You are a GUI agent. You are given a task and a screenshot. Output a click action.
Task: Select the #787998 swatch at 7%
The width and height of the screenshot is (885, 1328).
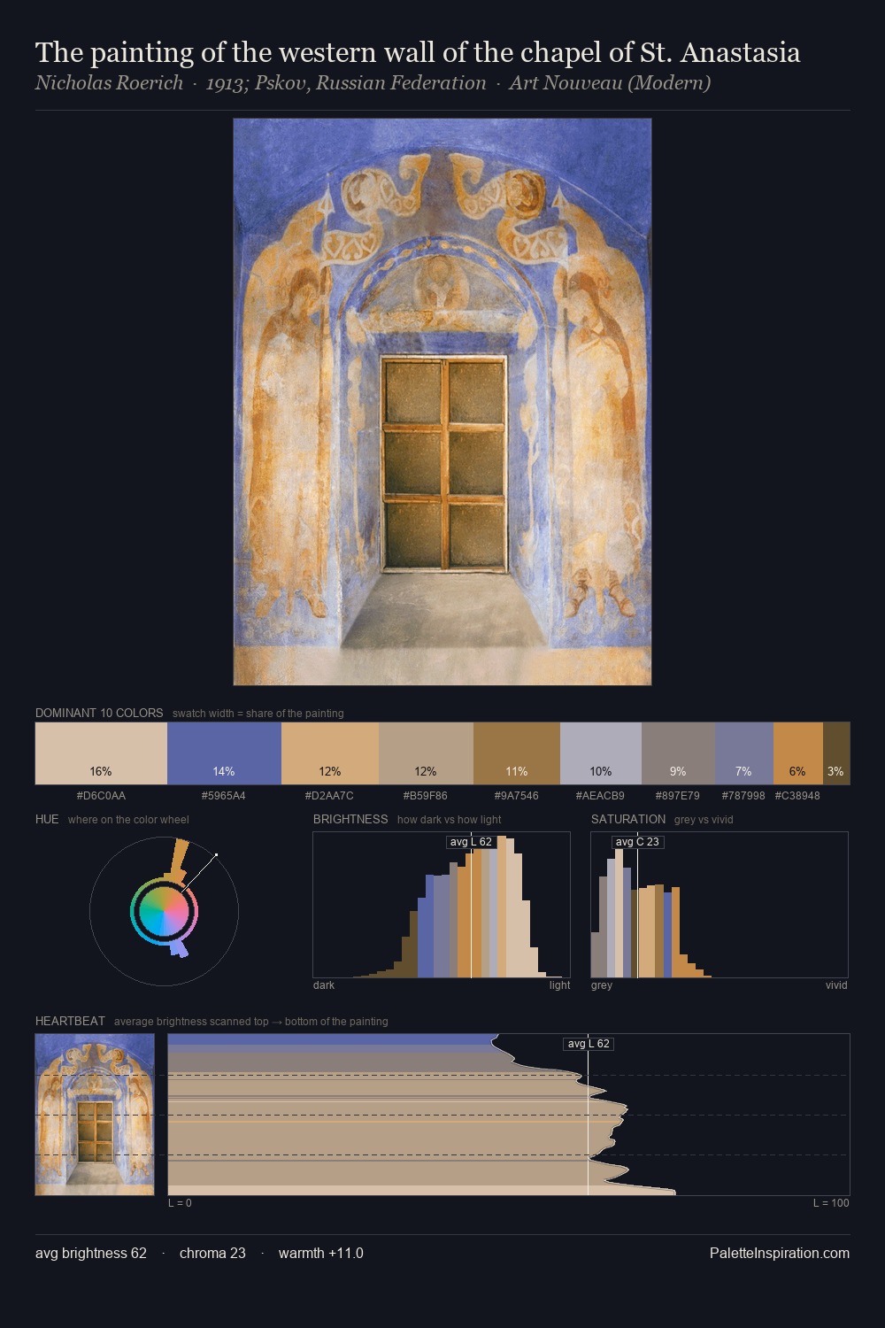click(x=744, y=753)
